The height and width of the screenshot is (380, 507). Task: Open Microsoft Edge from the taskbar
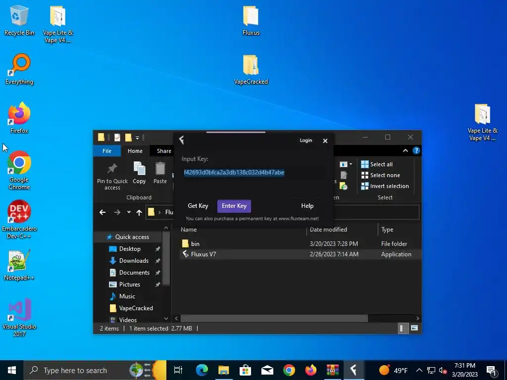[x=202, y=370]
